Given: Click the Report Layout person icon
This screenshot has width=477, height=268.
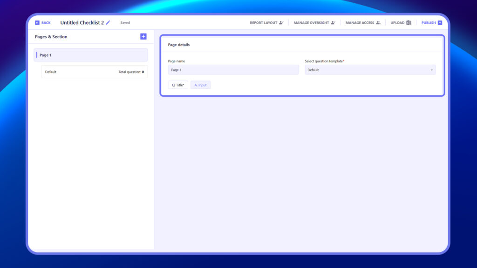Looking at the screenshot, I should pos(281,23).
